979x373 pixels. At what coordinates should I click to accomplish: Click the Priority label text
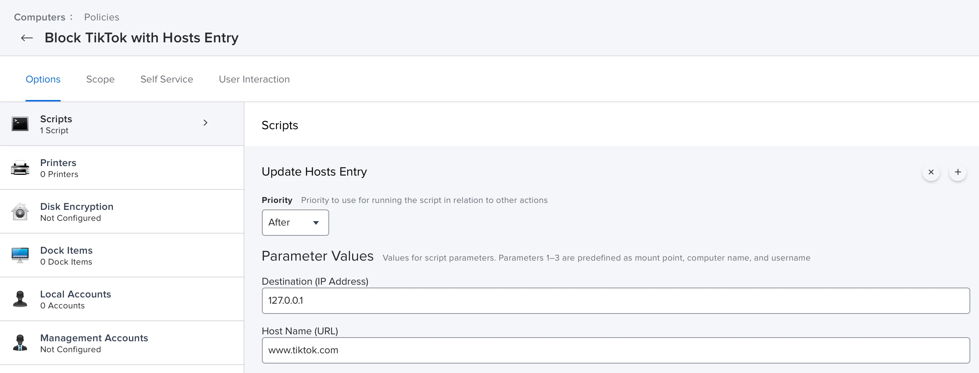click(277, 200)
